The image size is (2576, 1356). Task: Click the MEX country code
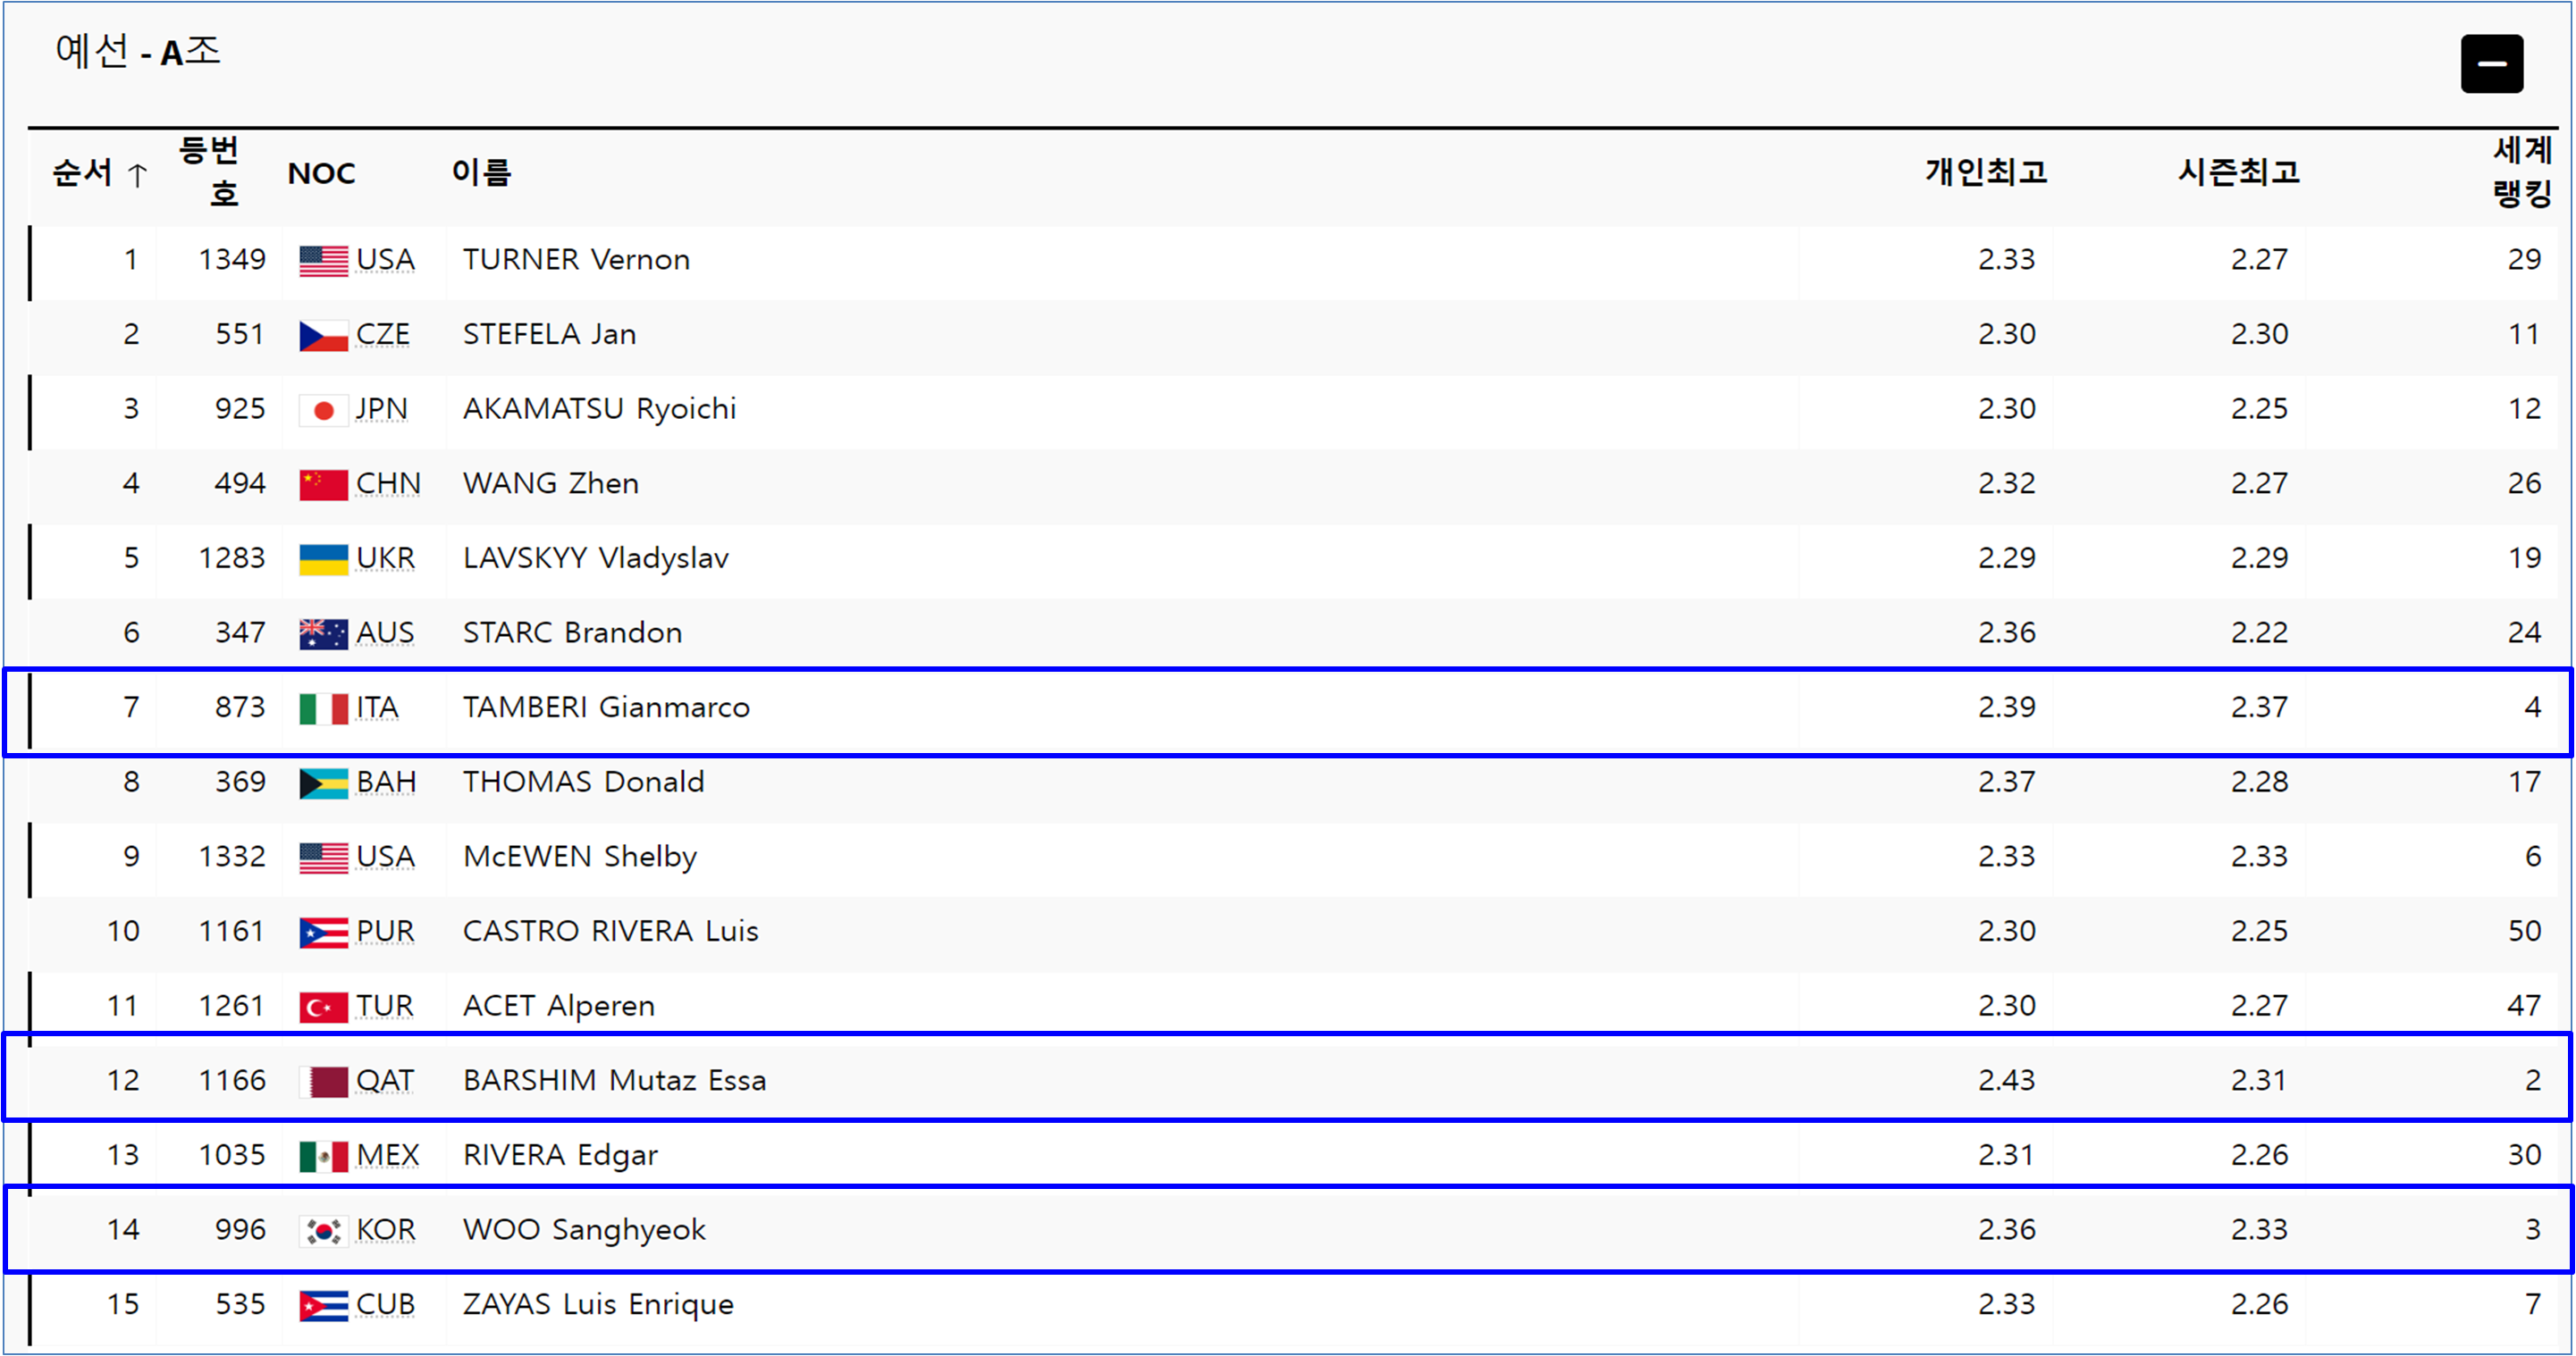pos(388,1155)
